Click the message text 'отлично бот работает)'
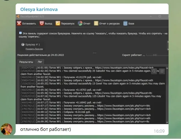Image resolution: width=181 pixels, height=139 pixels. pyautogui.click(x=46, y=129)
